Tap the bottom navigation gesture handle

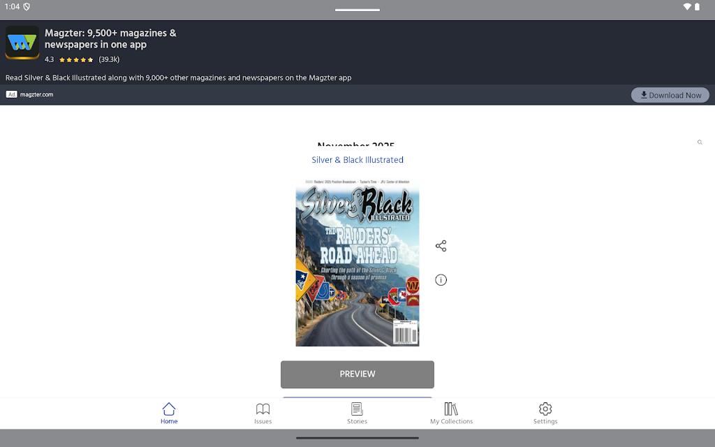coord(357,438)
